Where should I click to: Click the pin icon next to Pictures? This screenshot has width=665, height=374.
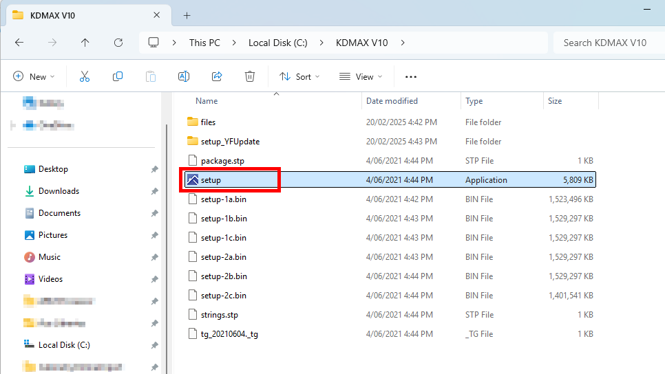point(154,236)
